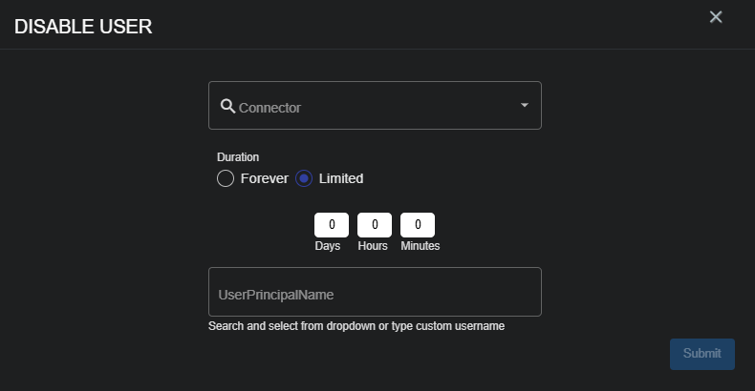Click the search and select helper text
755x391 pixels.
356,326
